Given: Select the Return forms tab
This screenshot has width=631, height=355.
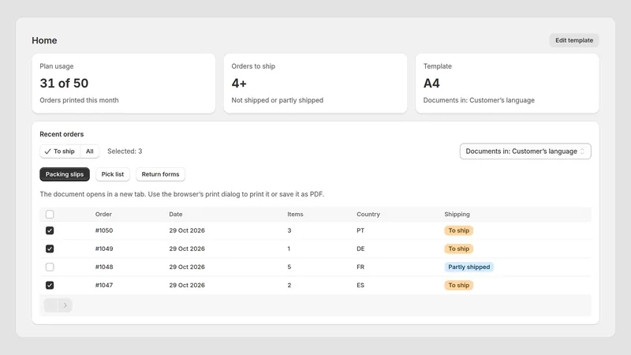Looking at the screenshot, I should tap(160, 174).
